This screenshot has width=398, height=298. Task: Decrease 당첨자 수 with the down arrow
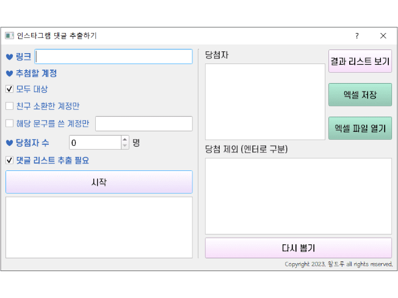tap(125, 145)
